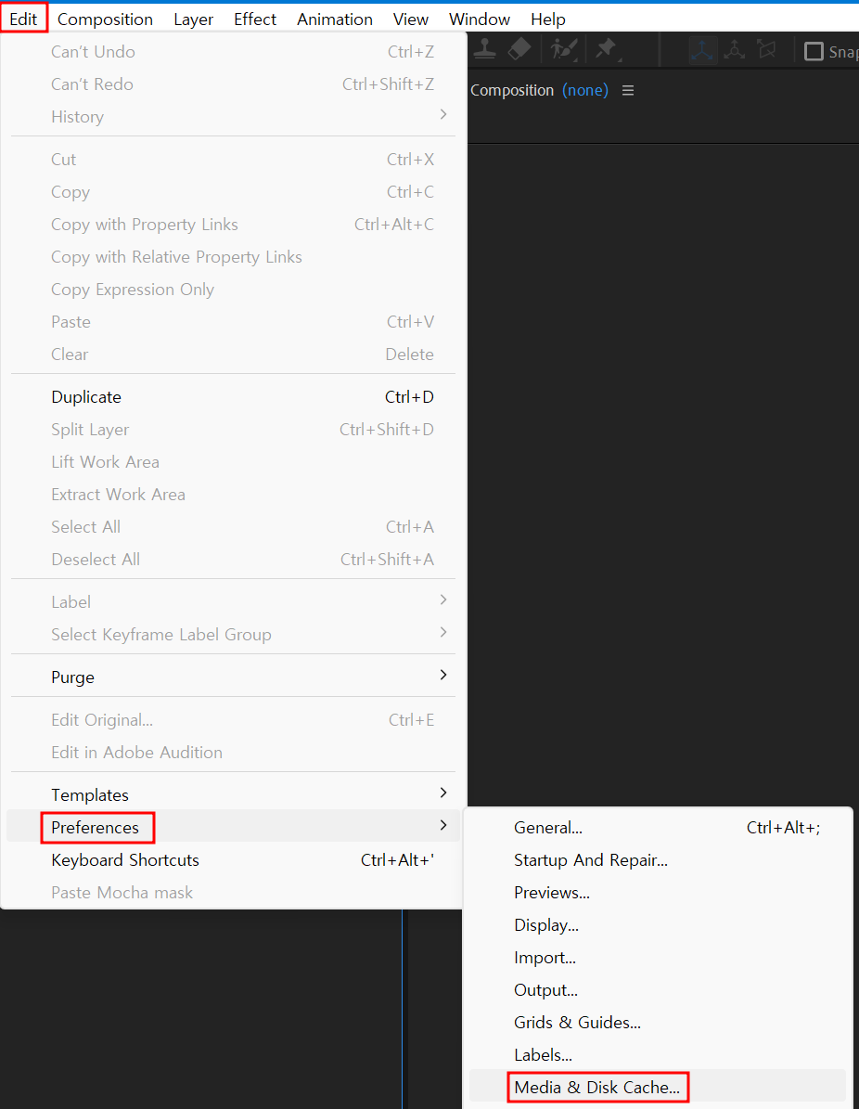Open the Help menu

point(548,19)
